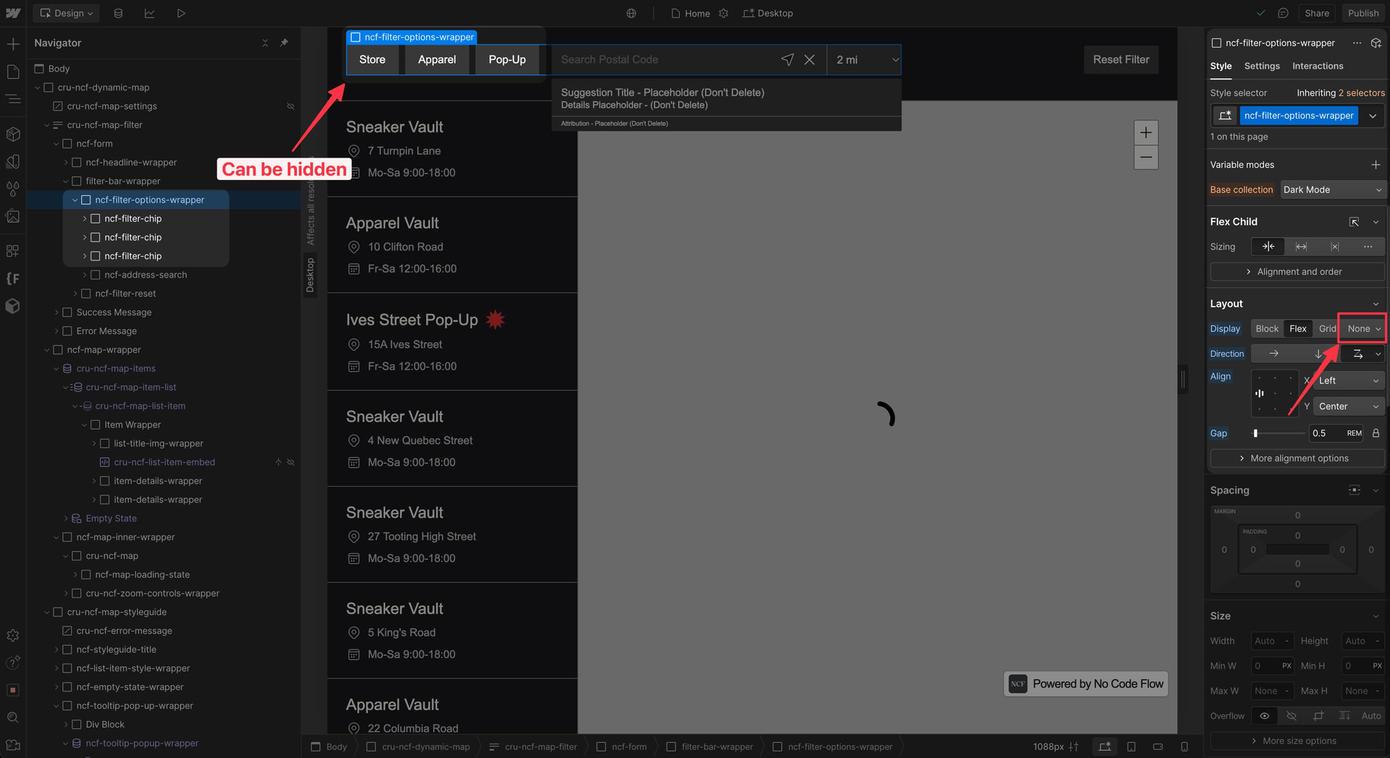Collapse ncf-filter-options-wrapper in Navigator
The height and width of the screenshot is (758, 1390).
[75, 200]
